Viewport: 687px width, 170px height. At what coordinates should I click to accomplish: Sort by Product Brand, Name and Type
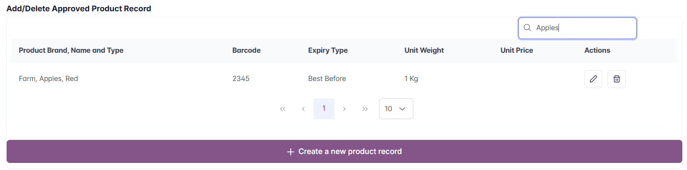[x=71, y=50]
